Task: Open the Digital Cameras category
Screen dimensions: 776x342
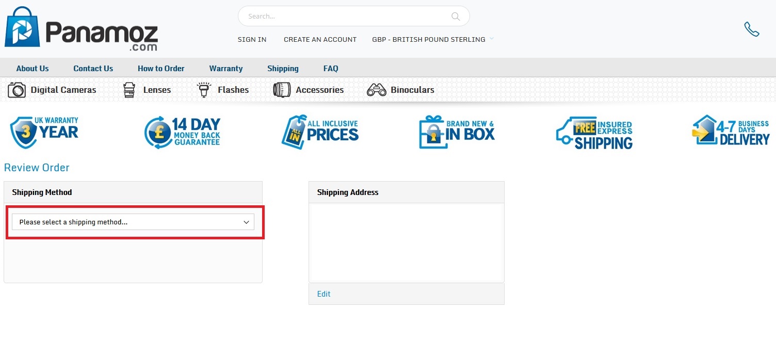Action: pos(63,90)
